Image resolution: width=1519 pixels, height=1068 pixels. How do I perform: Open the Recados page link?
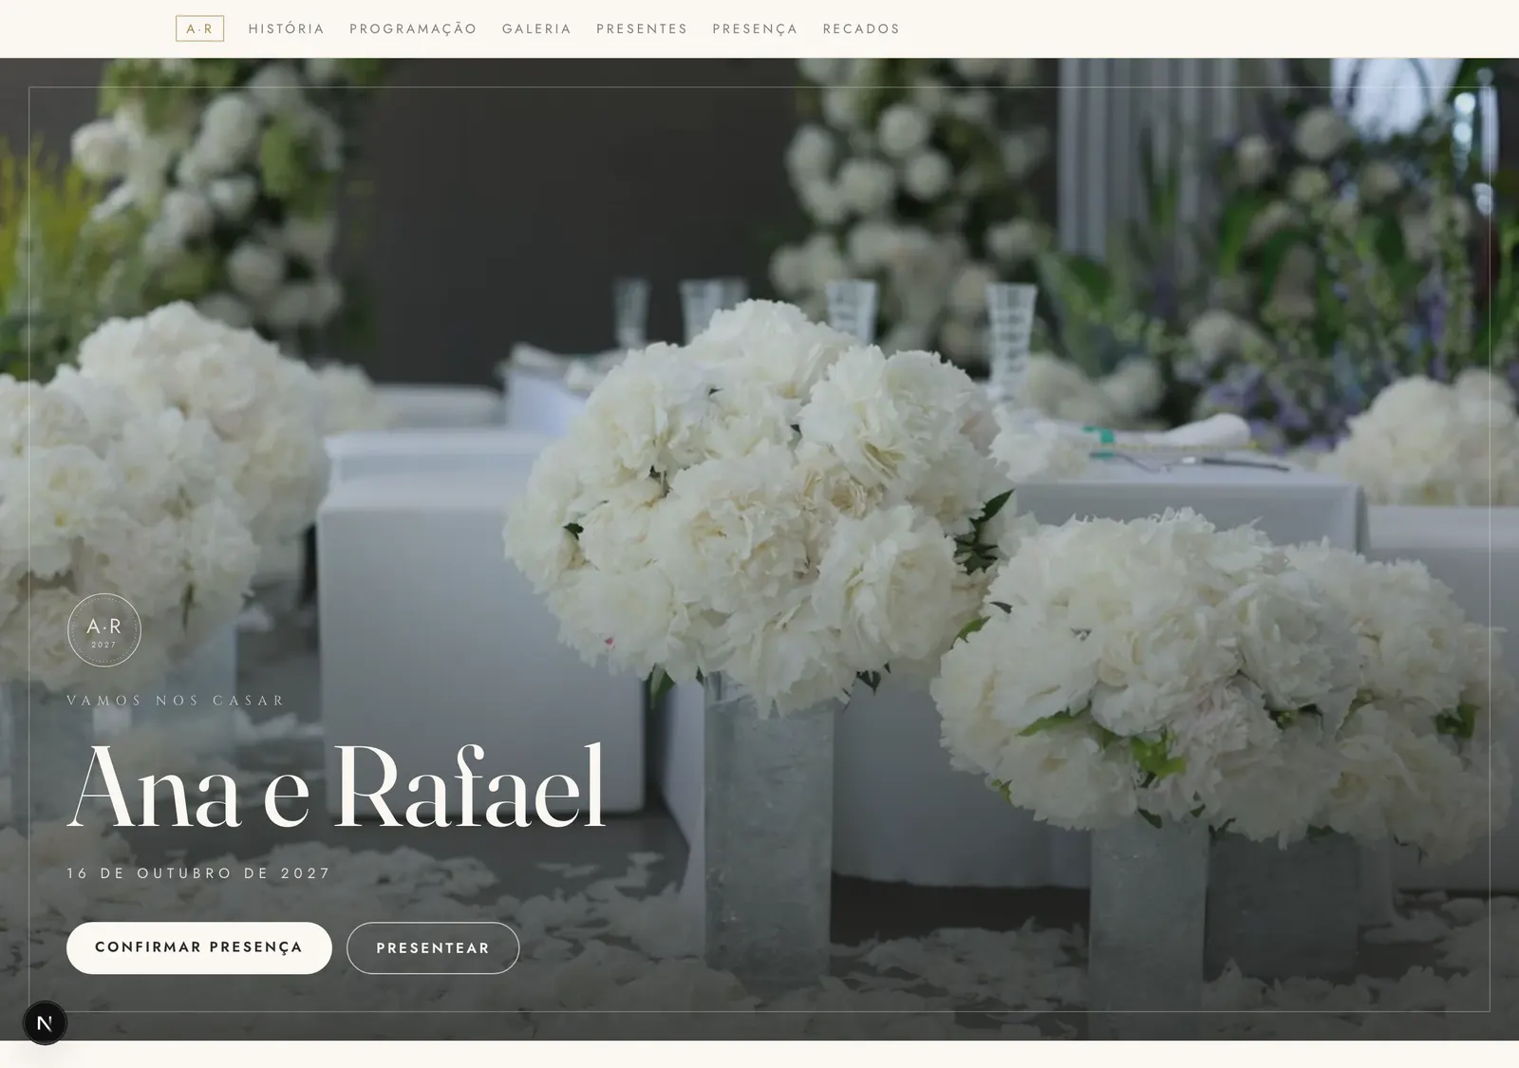(x=861, y=28)
